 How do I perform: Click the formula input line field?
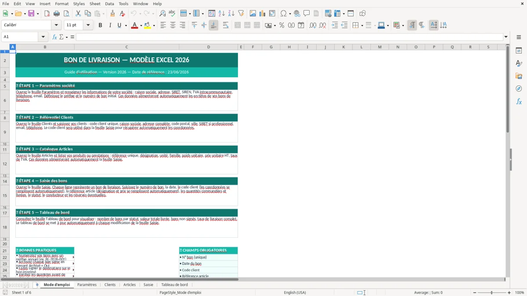(289, 37)
